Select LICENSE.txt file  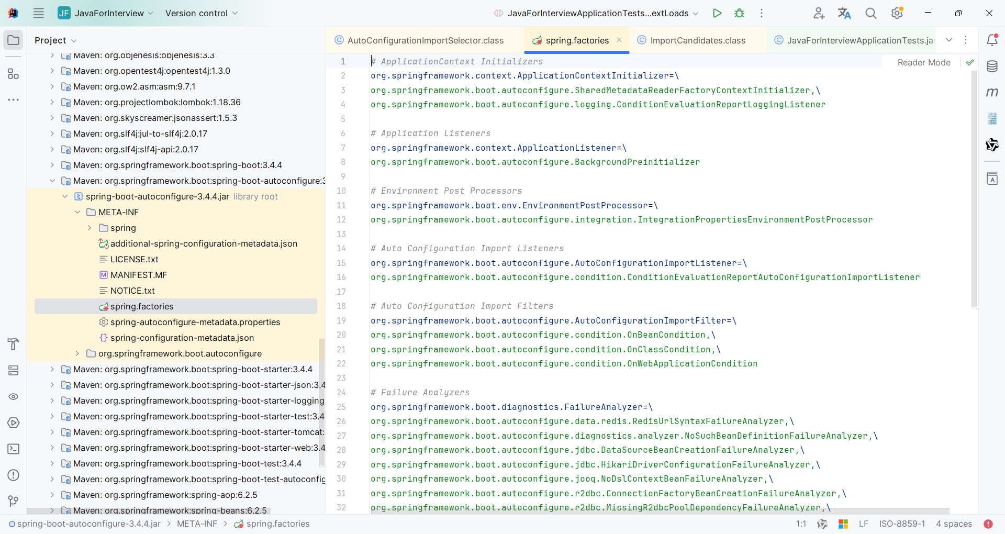pyautogui.click(x=135, y=259)
